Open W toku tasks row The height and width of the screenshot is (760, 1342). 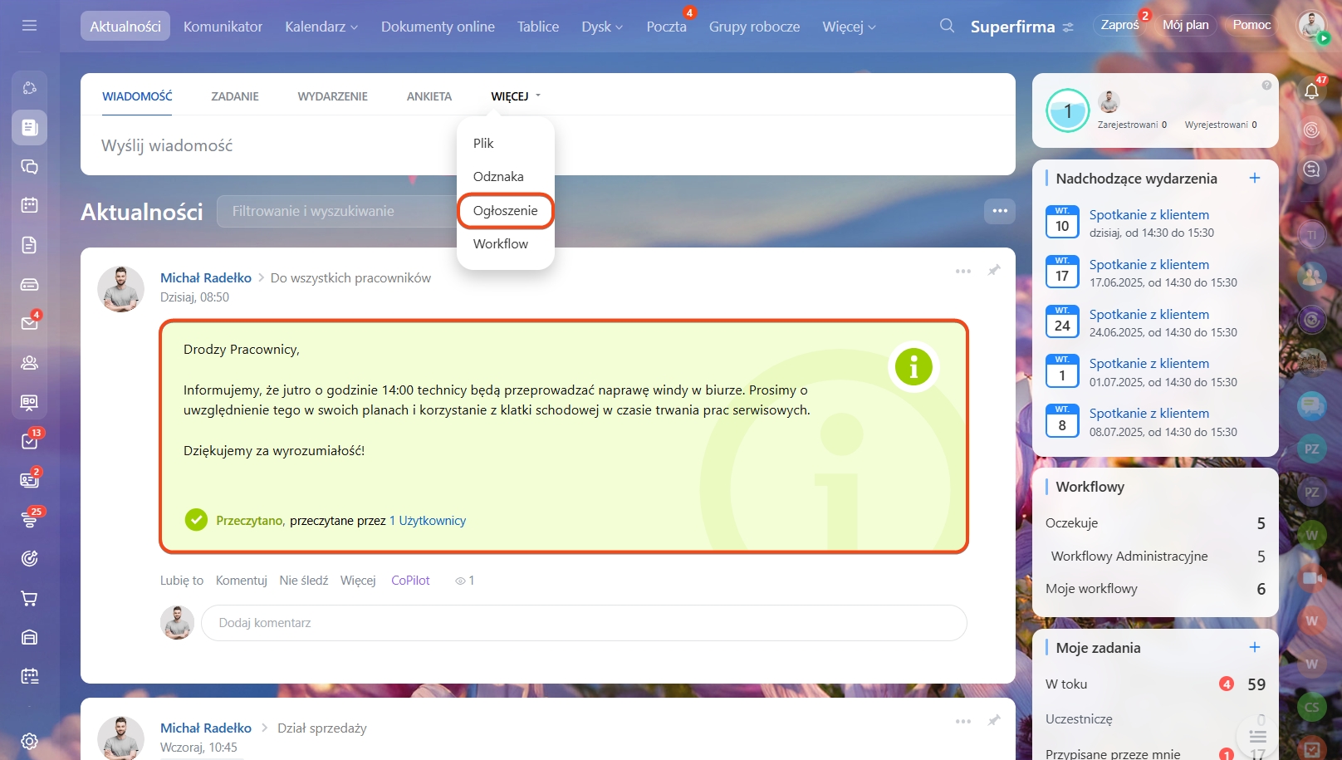point(1155,684)
